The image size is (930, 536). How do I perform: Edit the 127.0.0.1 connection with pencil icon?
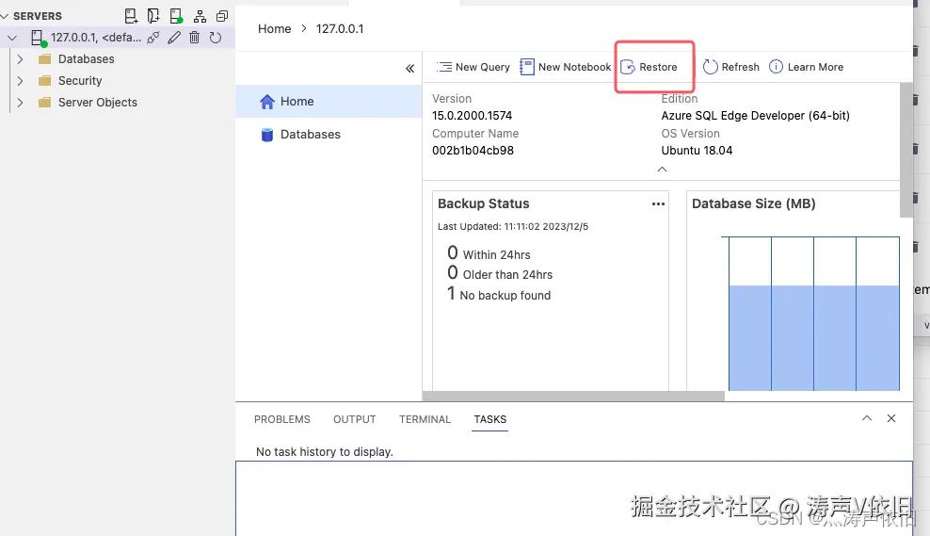pyautogui.click(x=174, y=38)
